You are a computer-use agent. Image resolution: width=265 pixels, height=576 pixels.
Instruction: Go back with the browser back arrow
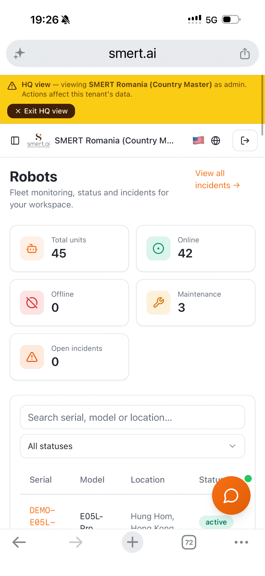(x=19, y=542)
